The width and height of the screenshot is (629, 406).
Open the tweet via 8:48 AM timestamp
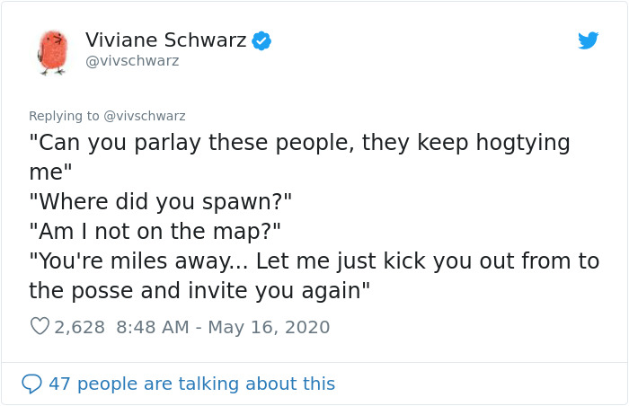(153, 327)
